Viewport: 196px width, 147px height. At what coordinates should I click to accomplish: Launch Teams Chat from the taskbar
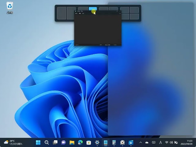(x=63, y=142)
